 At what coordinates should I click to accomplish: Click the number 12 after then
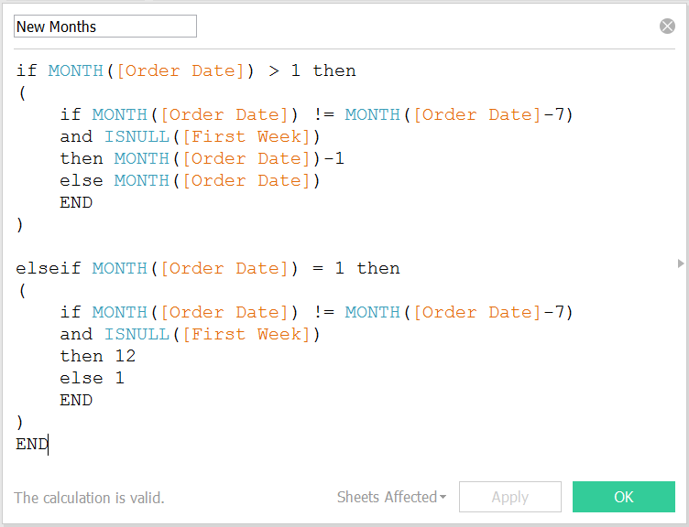point(125,356)
